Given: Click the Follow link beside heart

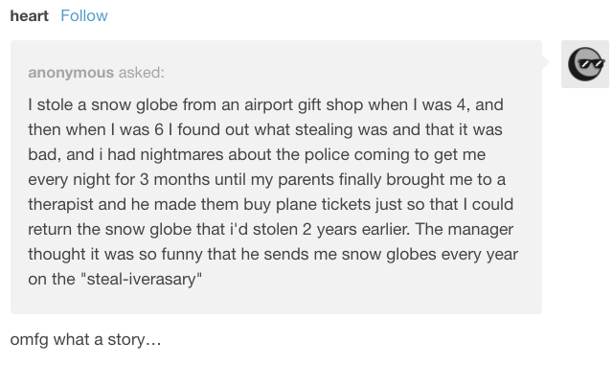Looking at the screenshot, I should [84, 16].
